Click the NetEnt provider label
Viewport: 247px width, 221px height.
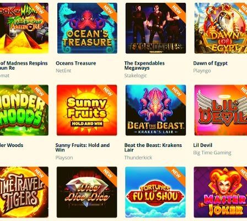pos(63,71)
